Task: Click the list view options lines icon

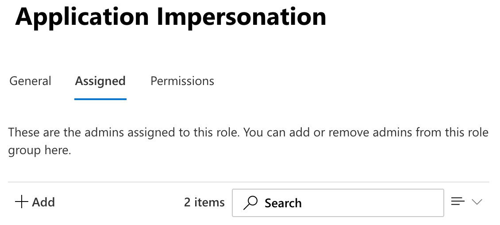Action: 458,202
